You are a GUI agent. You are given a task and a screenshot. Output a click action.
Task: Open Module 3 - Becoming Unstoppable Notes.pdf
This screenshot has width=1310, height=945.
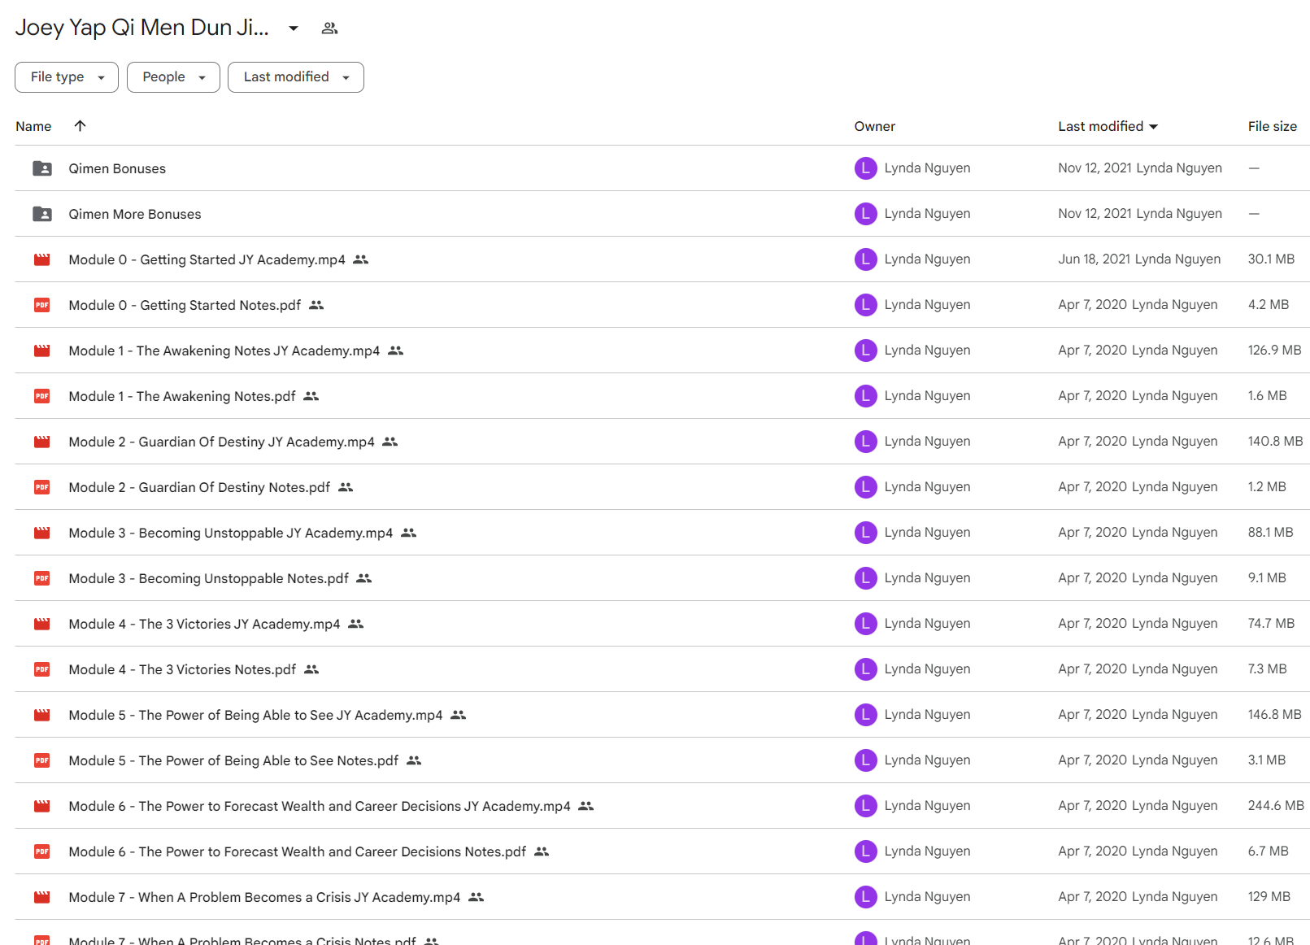(x=208, y=578)
